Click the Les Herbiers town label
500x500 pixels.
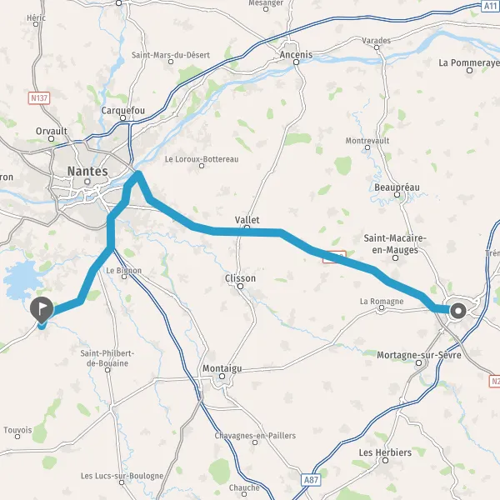[385, 452]
